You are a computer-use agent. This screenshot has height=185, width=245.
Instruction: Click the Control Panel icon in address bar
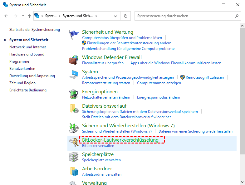click(37, 16)
